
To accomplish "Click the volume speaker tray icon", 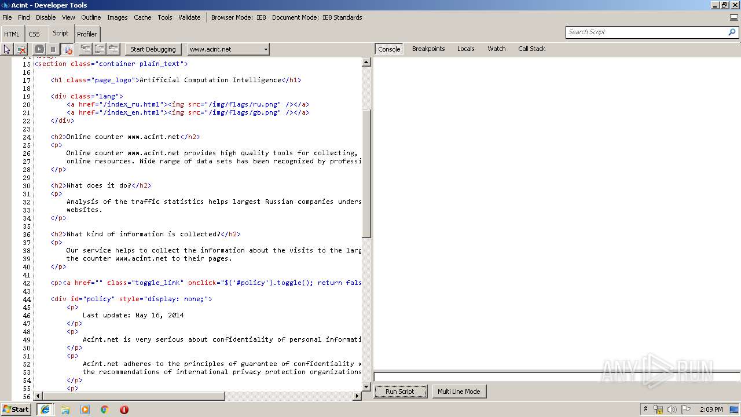I will 672,409.
